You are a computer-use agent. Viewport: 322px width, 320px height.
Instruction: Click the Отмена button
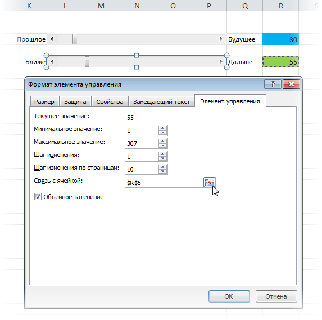[x=276, y=296]
